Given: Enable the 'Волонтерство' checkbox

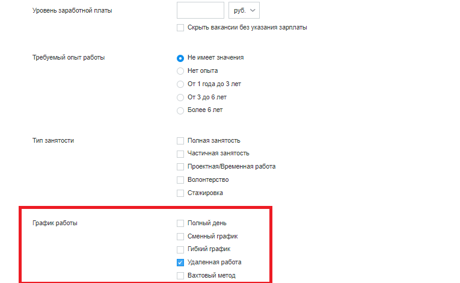Looking at the screenshot, I should [x=180, y=180].
